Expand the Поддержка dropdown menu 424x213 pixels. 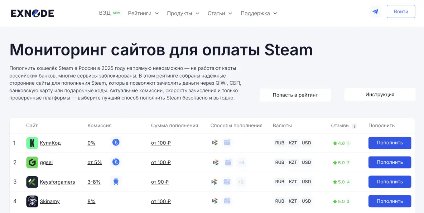tap(259, 13)
